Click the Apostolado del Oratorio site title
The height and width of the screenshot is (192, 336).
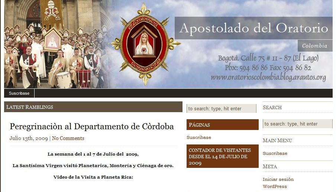click(254, 28)
